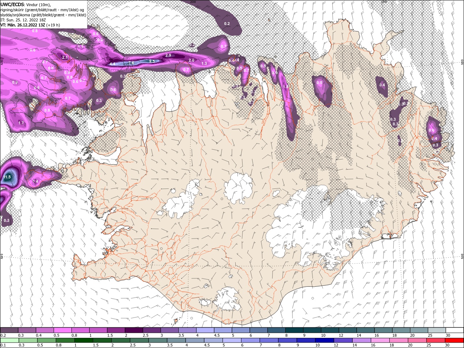Click the 1.7 precipitation value on the map
The width and height of the screenshot is (464, 348).
point(21,123)
